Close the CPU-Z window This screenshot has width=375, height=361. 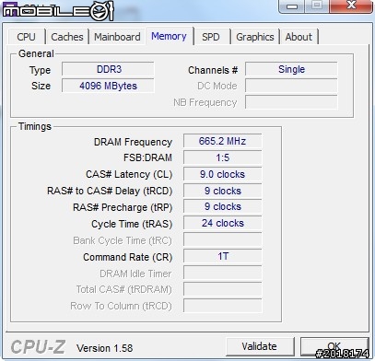pos(351,6)
